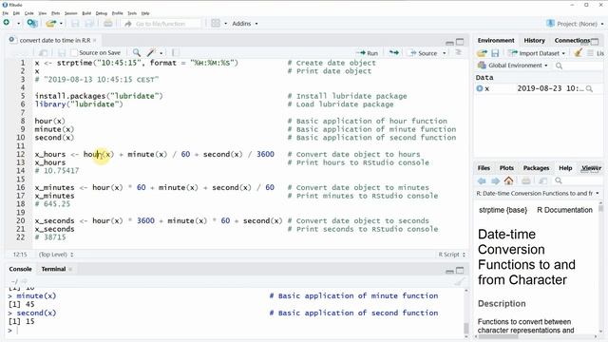Click the Open File folder icon
The width and height of the screenshot is (608, 342).
(50, 23)
